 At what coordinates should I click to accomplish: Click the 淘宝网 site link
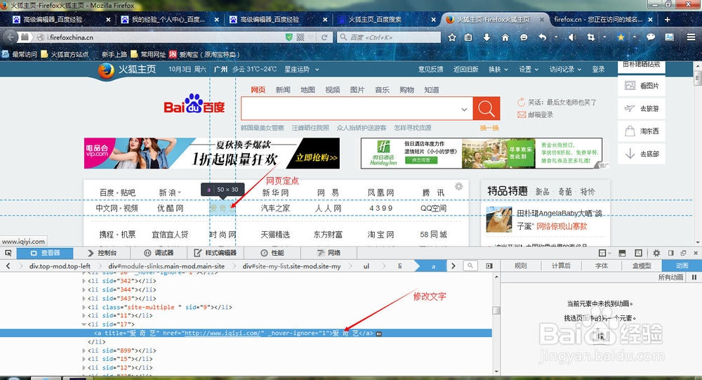[x=381, y=235]
